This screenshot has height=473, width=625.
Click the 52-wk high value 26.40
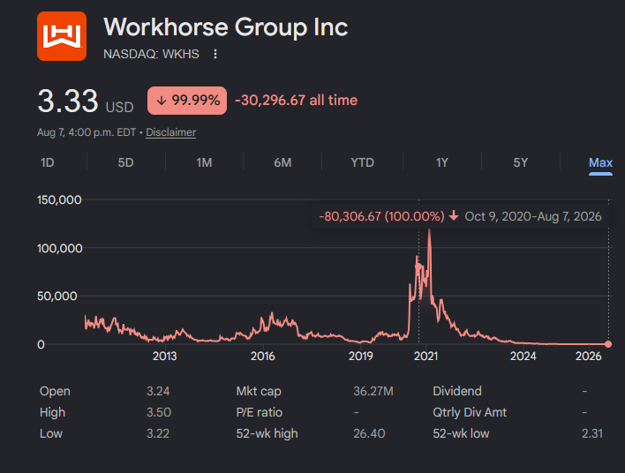click(369, 433)
